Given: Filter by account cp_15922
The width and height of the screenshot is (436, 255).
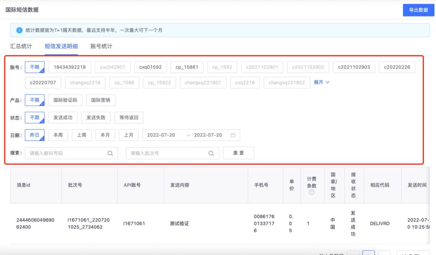Looking at the screenshot, I should click(160, 83).
